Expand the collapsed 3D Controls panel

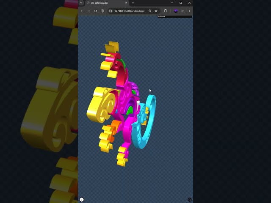click(x=175, y=17)
